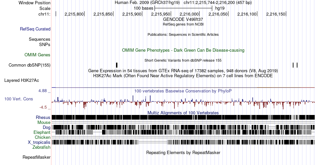Click the RefSeq genes from NCBI title
Image resolution: width=315 pixels, height=165 pixels.
pyautogui.click(x=183, y=24)
